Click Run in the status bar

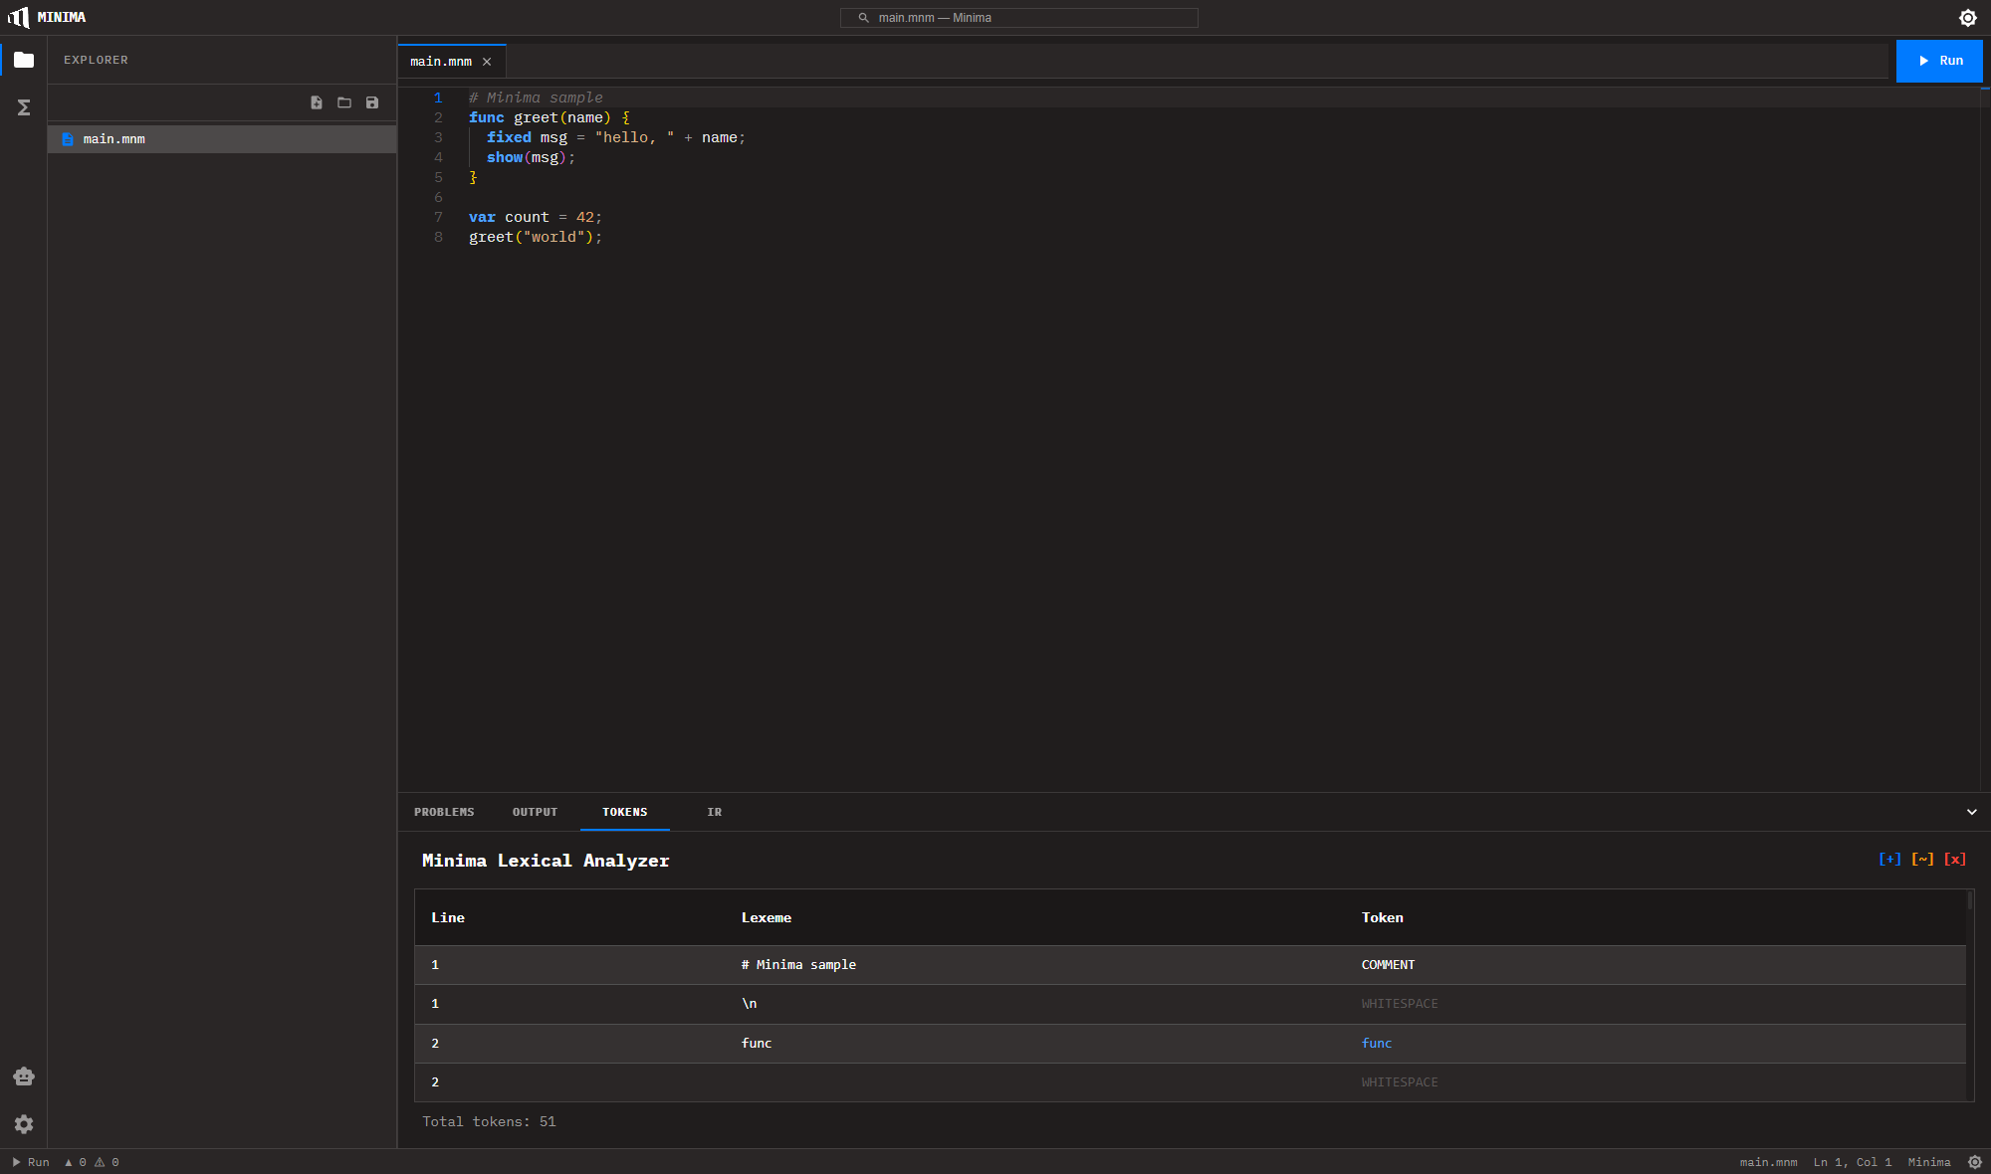pos(31,1162)
